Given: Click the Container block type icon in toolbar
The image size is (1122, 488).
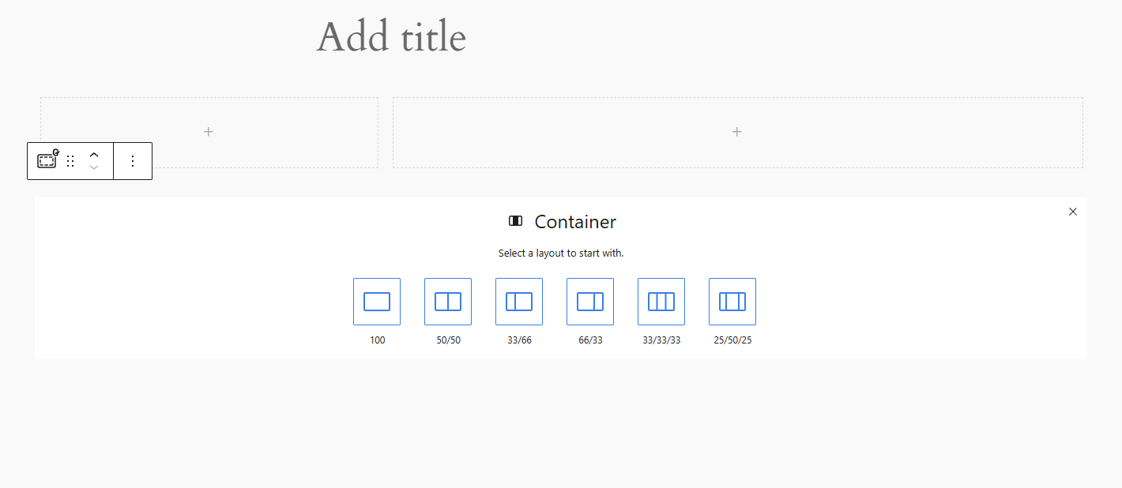Looking at the screenshot, I should pyautogui.click(x=47, y=161).
